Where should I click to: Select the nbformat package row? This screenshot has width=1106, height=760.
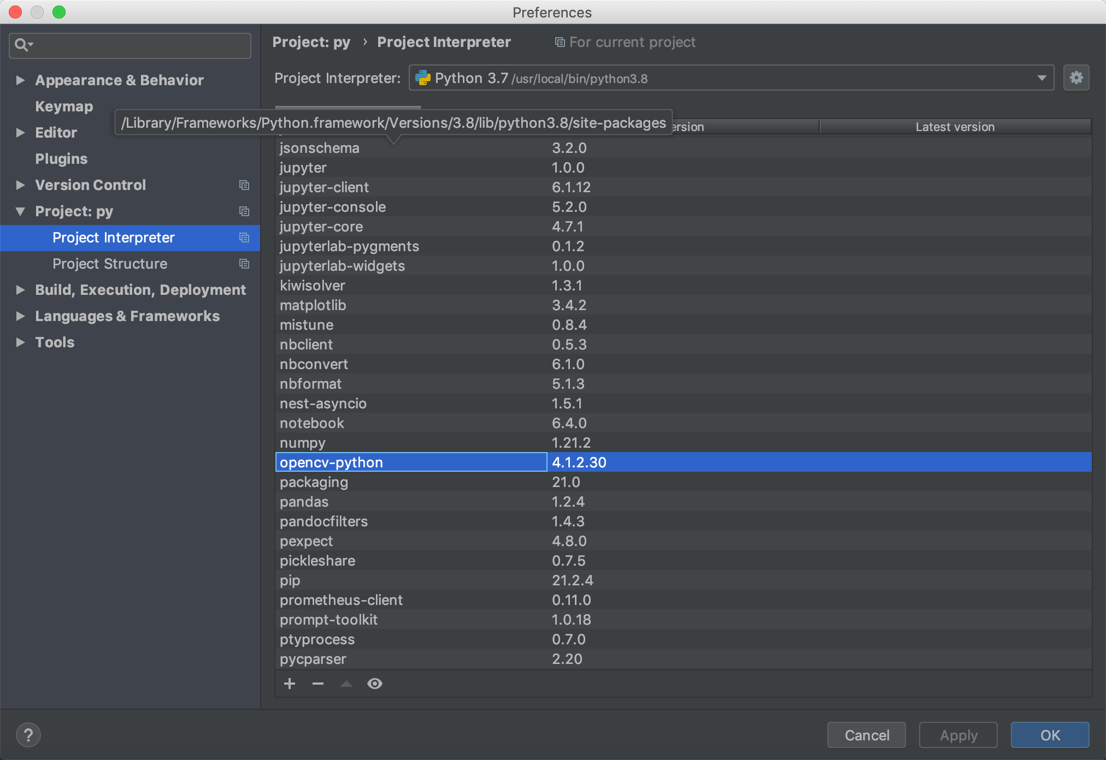683,384
